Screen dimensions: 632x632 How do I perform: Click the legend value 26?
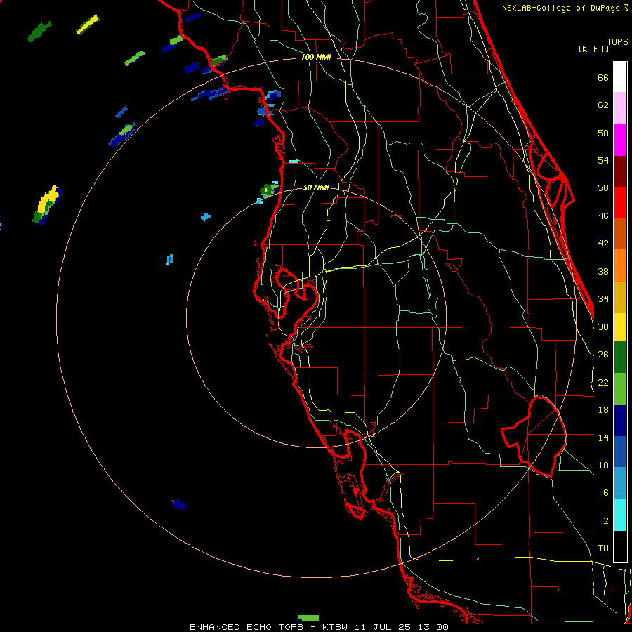tap(603, 355)
